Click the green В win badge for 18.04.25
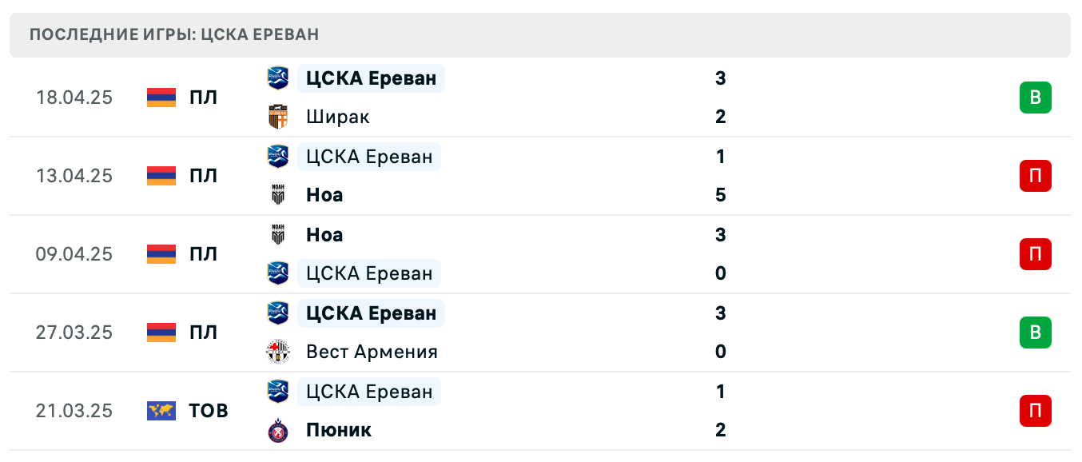The height and width of the screenshot is (462, 1082). tap(1036, 98)
